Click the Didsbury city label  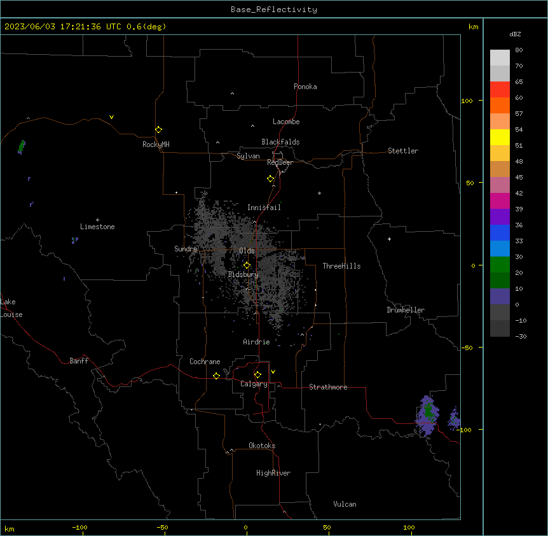(243, 274)
